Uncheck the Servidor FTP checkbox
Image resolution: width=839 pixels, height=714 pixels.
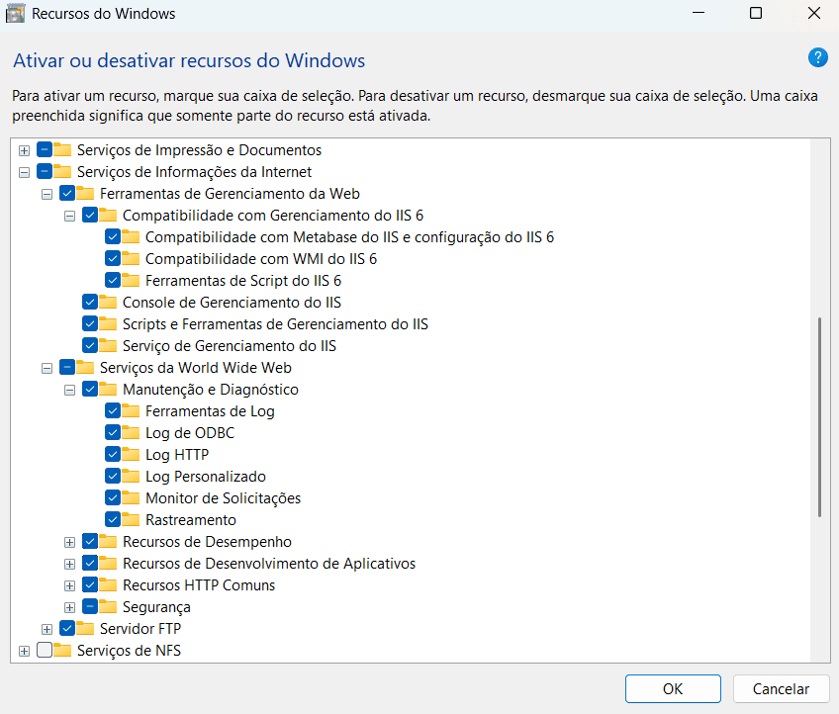point(67,628)
